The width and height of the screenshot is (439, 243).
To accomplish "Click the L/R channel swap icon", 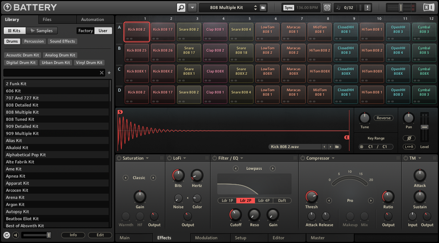I will 409,147.
